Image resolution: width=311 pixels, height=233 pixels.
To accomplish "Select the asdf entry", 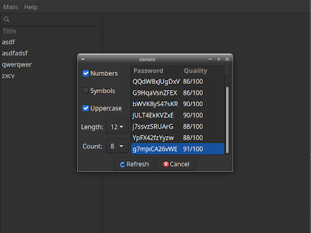I will pyautogui.click(x=51, y=42).
